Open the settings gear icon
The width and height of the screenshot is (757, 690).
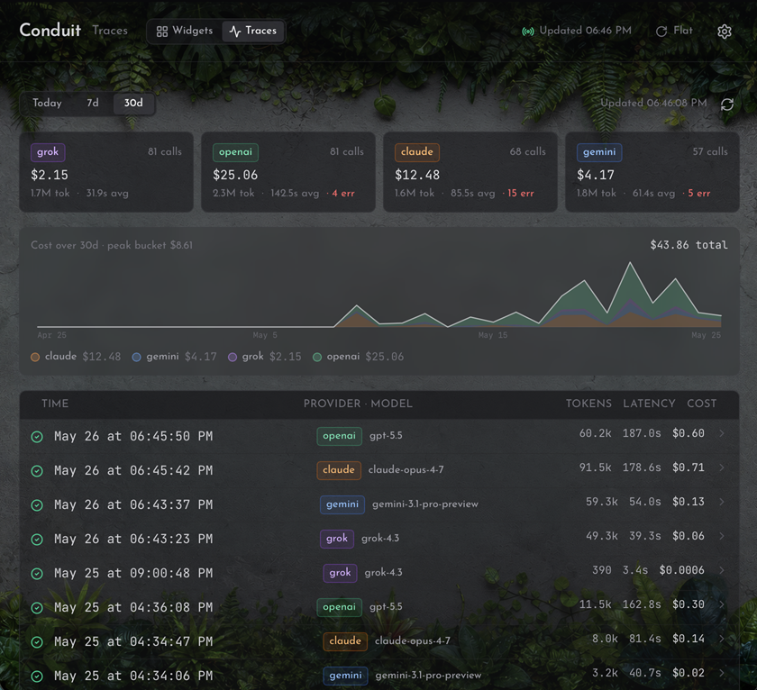pos(725,32)
